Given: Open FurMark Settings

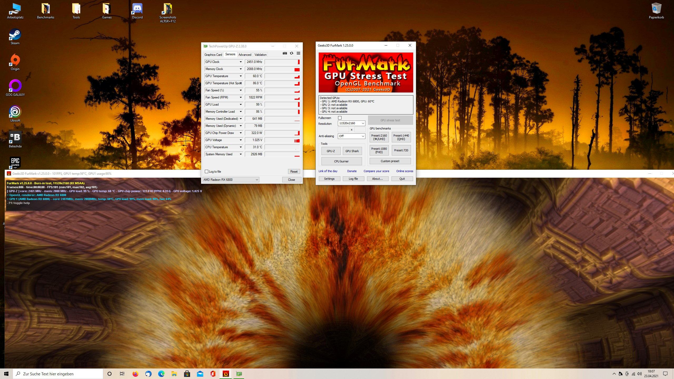Looking at the screenshot, I should (x=329, y=179).
